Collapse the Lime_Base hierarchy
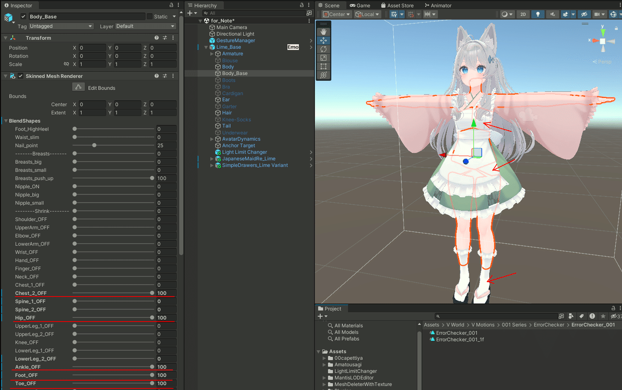 pos(206,47)
